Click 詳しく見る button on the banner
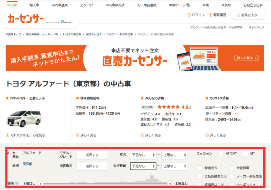This screenshot has height=190, width=271. (x=246, y=58)
